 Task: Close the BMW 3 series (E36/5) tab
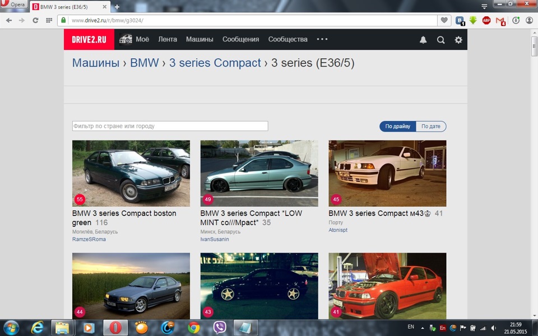[x=105, y=7]
